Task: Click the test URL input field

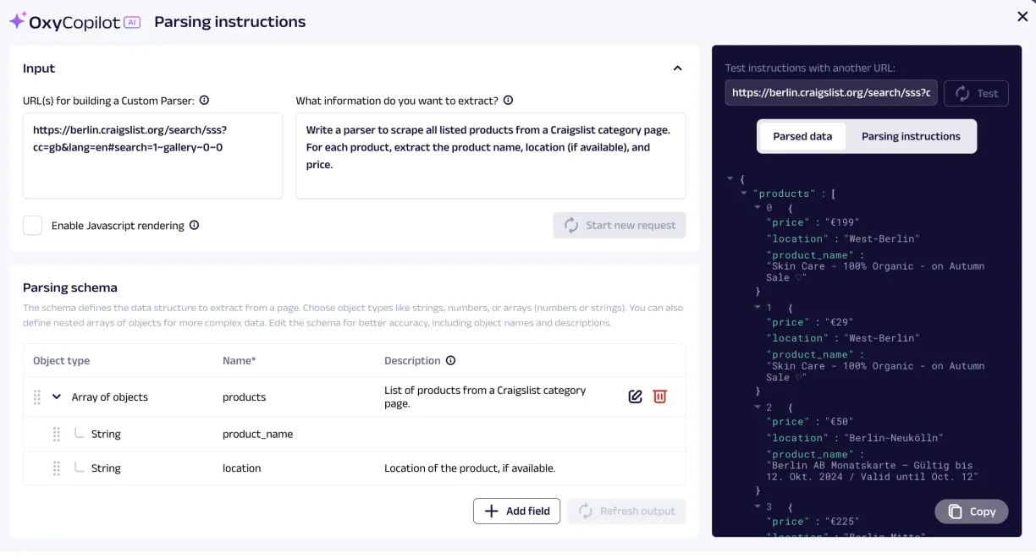Action: (x=831, y=93)
